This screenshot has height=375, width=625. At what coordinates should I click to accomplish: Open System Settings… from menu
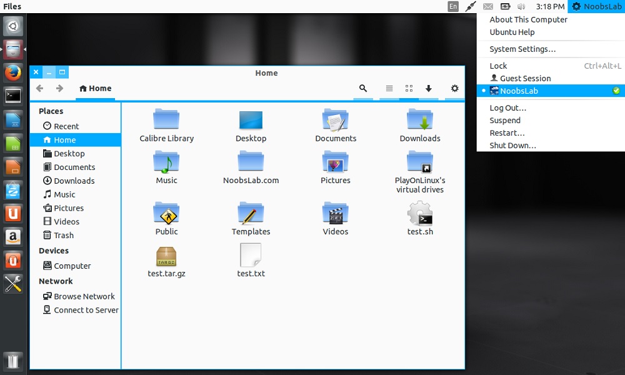(551, 49)
